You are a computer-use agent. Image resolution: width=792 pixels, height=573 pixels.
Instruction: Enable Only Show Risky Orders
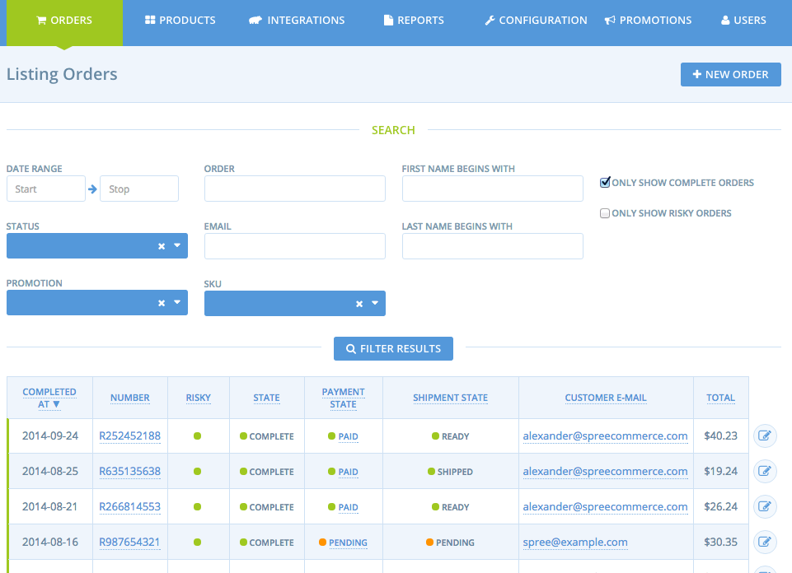pos(605,213)
